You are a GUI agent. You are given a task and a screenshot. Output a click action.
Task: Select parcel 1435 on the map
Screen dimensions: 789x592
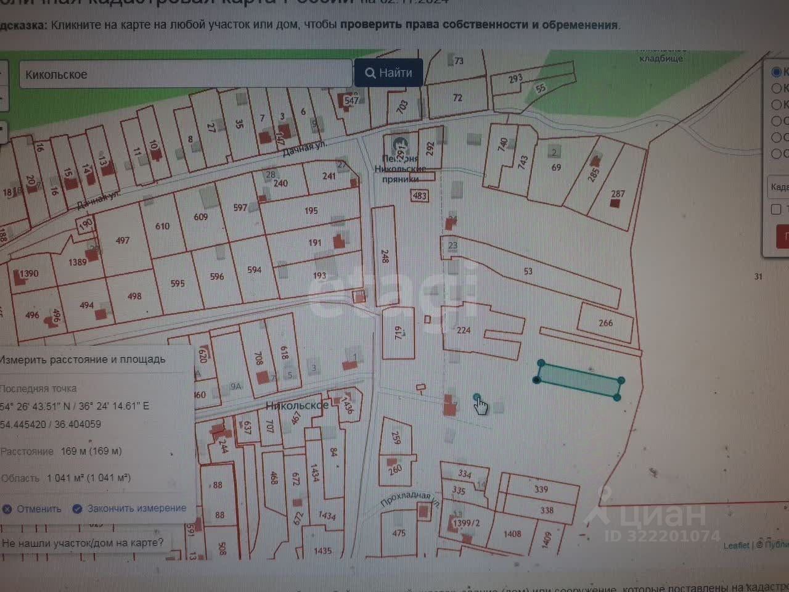click(x=322, y=550)
